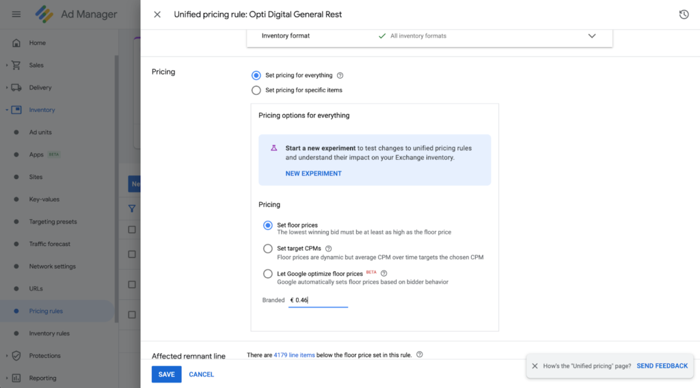
Task: Close the unified pricing rule panel
Action: pyautogui.click(x=157, y=14)
